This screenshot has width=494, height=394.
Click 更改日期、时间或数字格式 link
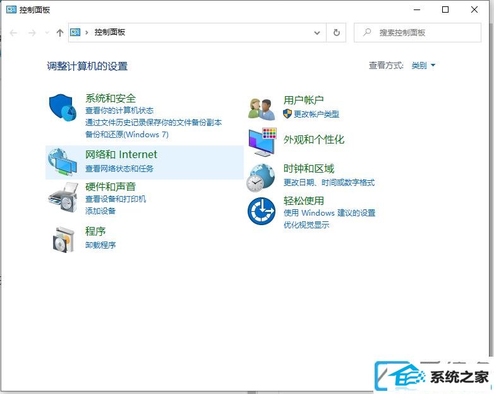click(x=329, y=182)
